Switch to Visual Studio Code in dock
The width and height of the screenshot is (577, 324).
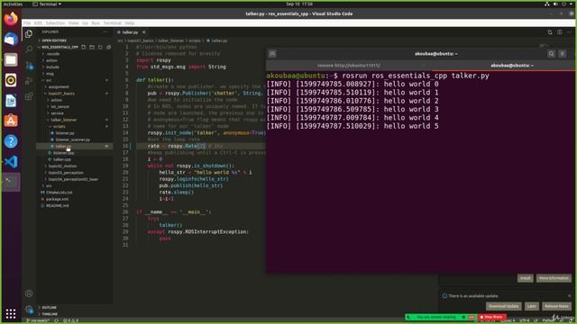coord(11,162)
